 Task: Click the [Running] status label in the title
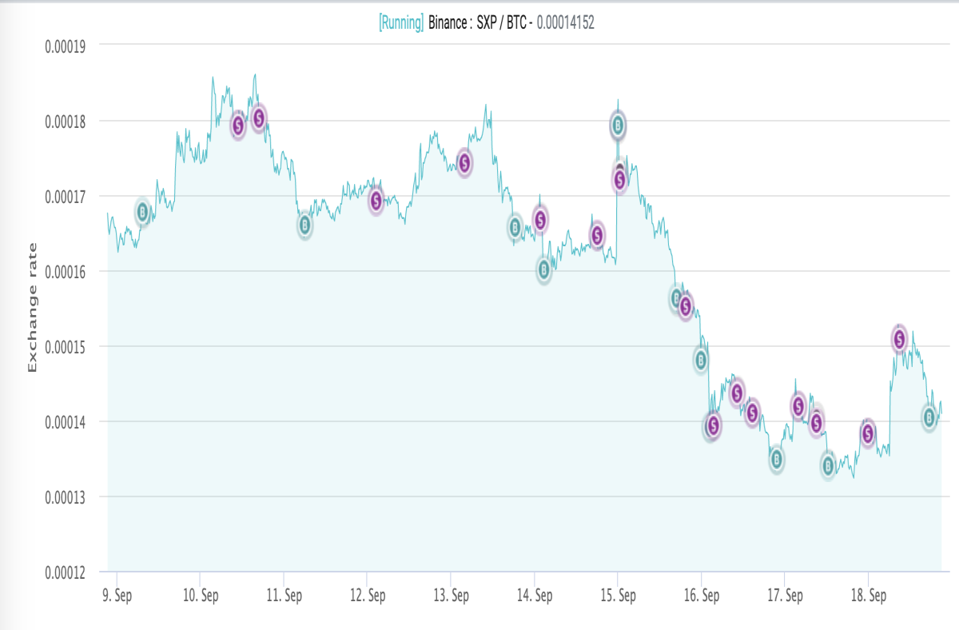click(x=401, y=22)
